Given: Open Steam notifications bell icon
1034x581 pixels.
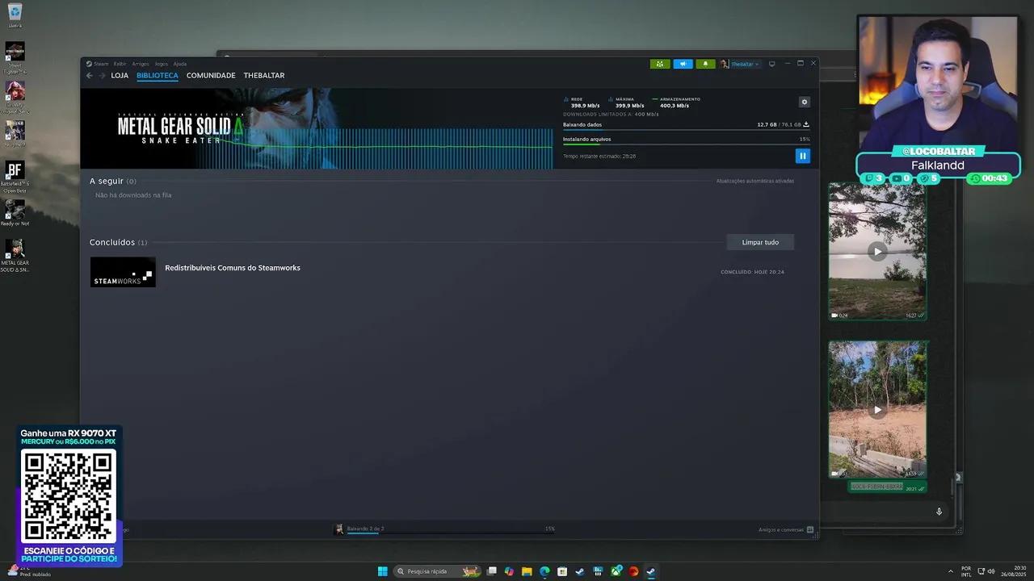Looking at the screenshot, I should tap(705, 64).
